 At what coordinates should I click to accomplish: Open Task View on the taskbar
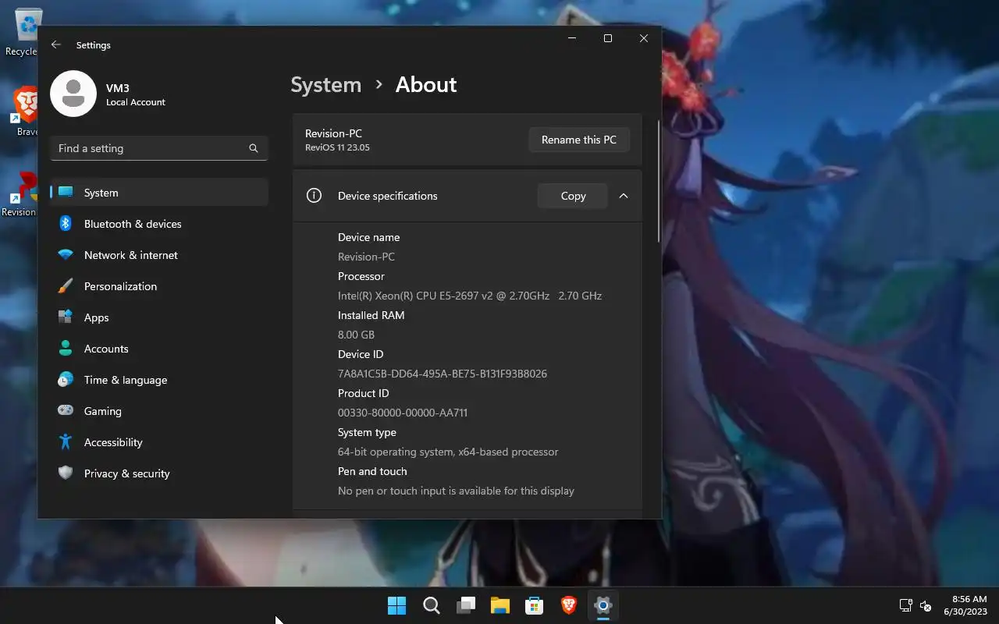466,605
